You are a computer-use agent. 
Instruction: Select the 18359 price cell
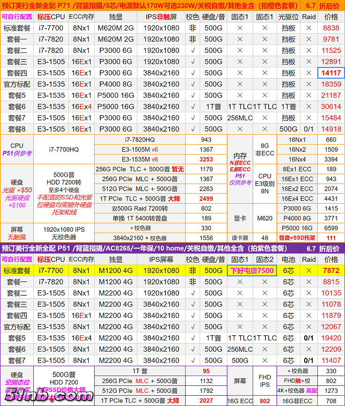click(x=331, y=84)
